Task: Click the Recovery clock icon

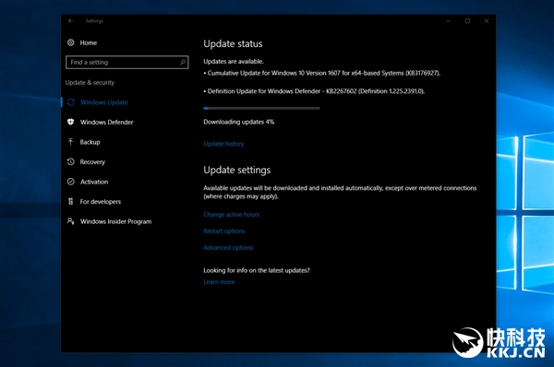Action: tap(71, 161)
